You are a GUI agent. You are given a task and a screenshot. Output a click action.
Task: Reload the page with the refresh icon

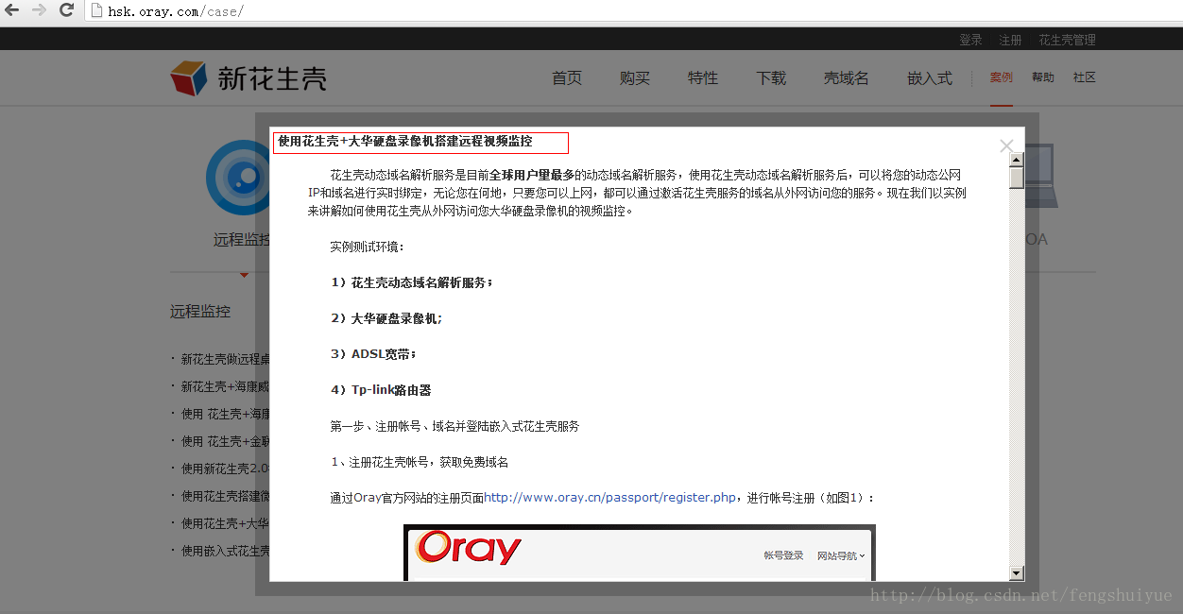click(x=66, y=10)
